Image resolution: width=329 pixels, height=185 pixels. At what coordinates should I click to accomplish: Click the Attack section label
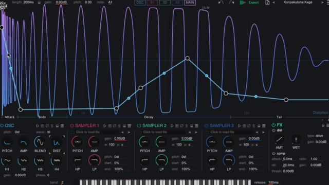[x=9, y=117]
